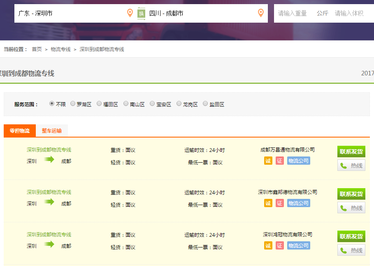Select 盐田区 radio button
374x266 pixels.
pyautogui.click(x=205, y=104)
